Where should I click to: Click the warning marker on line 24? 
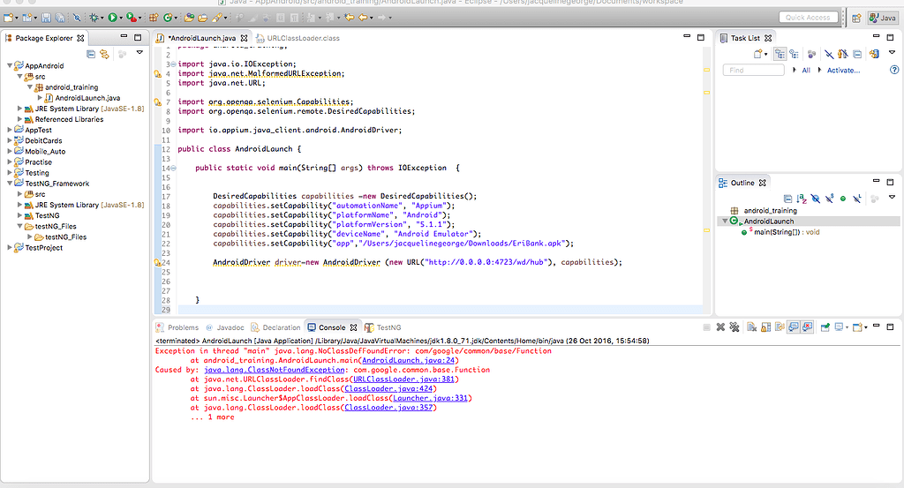click(x=157, y=263)
